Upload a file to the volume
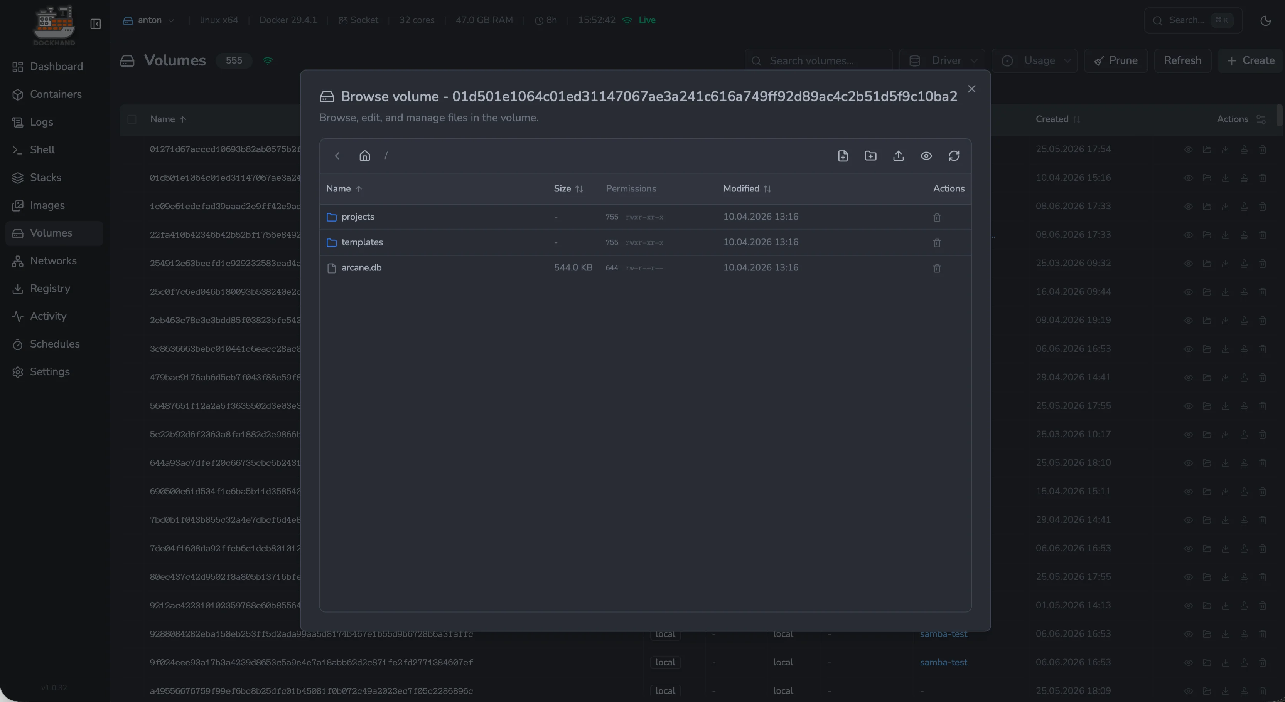1285x702 pixels. coord(899,156)
